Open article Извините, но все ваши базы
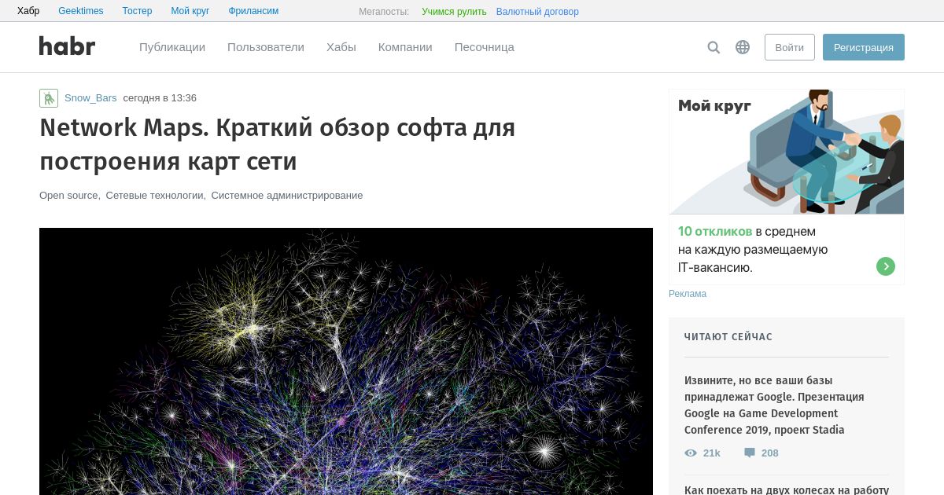 click(x=774, y=405)
